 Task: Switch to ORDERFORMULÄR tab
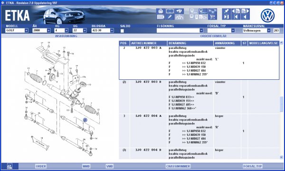point(213,36)
